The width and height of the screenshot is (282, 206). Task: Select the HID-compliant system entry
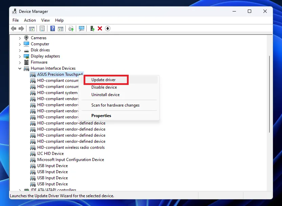(x=57, y=93)
